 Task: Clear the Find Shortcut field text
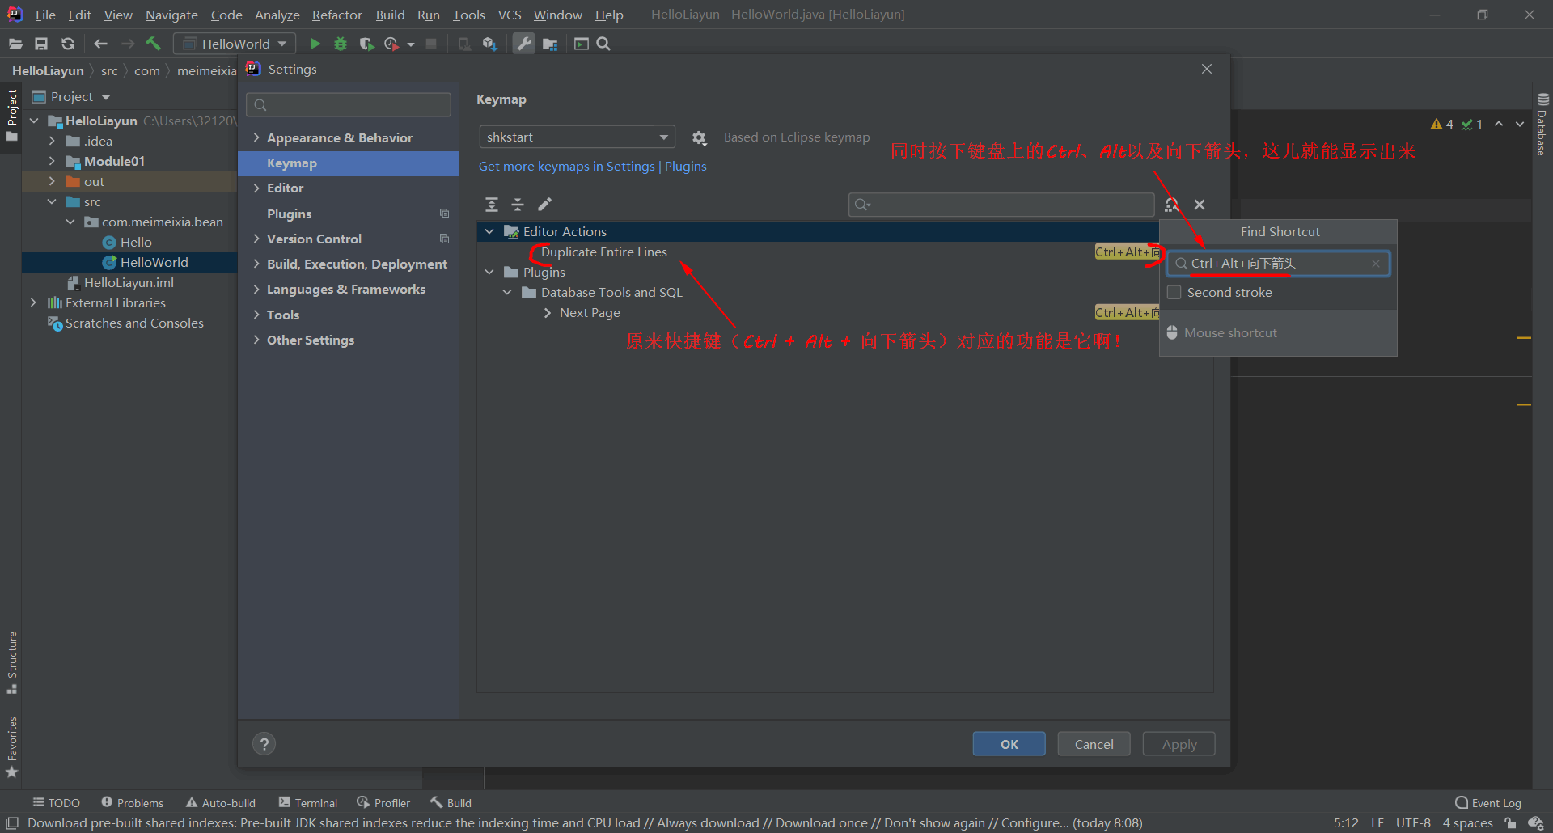coord(1375,264)
